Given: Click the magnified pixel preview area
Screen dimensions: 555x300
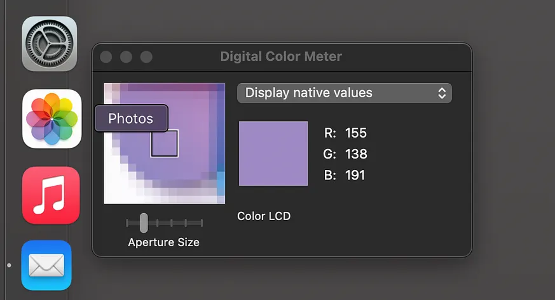Looking at the screenshot, I should (x=164, y=143).
